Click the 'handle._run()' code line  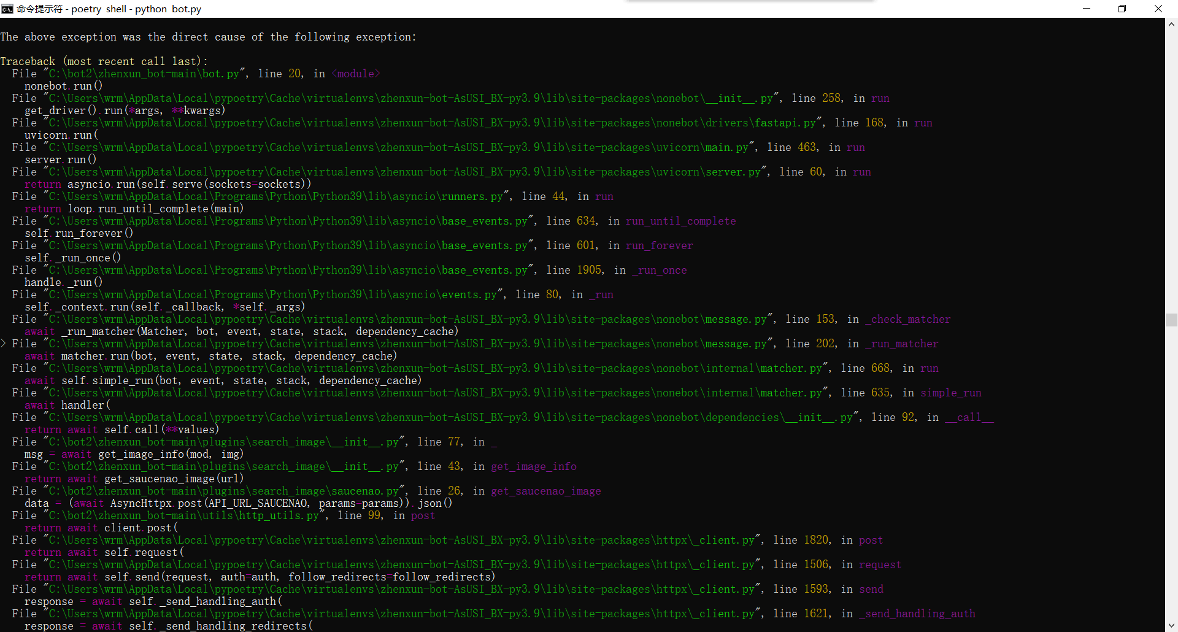pos(63,282)
